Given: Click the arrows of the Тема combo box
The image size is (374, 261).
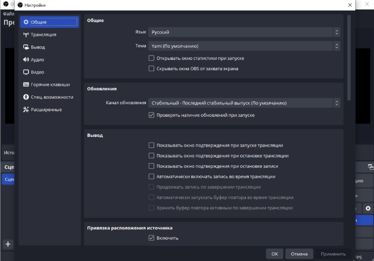Looking at the screenshot, I should [337, 46].
